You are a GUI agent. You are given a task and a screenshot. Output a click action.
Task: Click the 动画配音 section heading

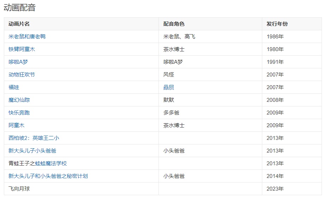point(20,7)
